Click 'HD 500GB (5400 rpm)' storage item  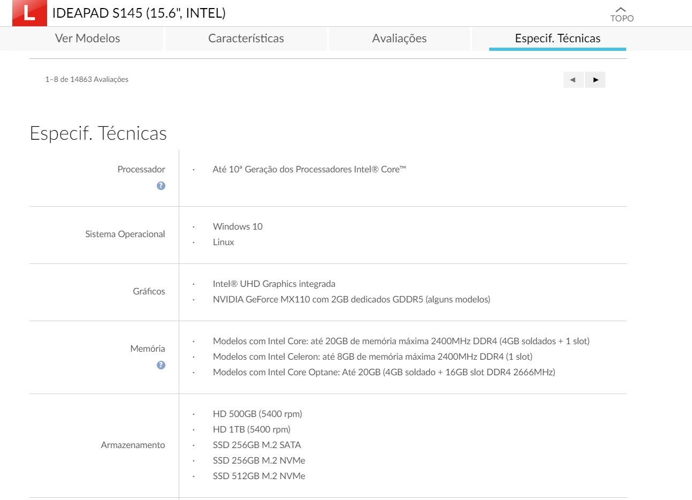(257, 414)
